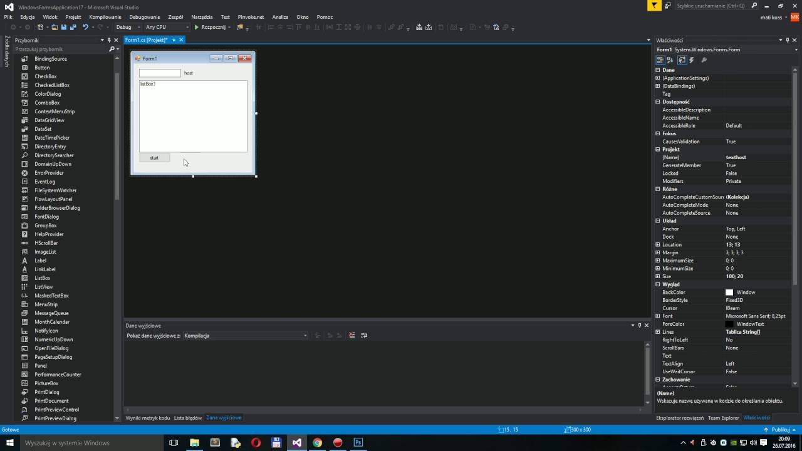Switch to the Team Explorer tab
This screenshot has height=451, width=802.
[724, 418]
